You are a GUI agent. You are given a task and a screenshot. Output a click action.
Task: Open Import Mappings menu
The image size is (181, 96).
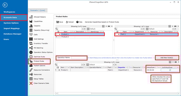[12, 28]
